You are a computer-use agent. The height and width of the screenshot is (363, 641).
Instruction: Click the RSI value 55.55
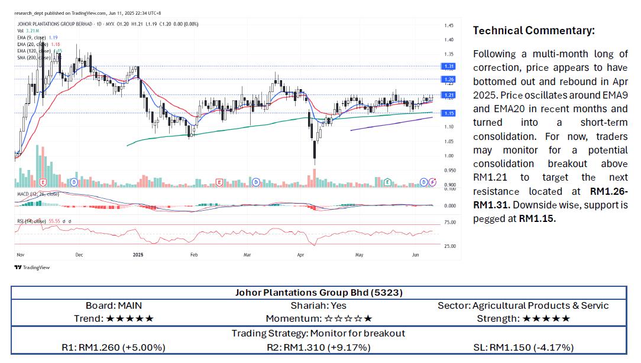point(54,221)
